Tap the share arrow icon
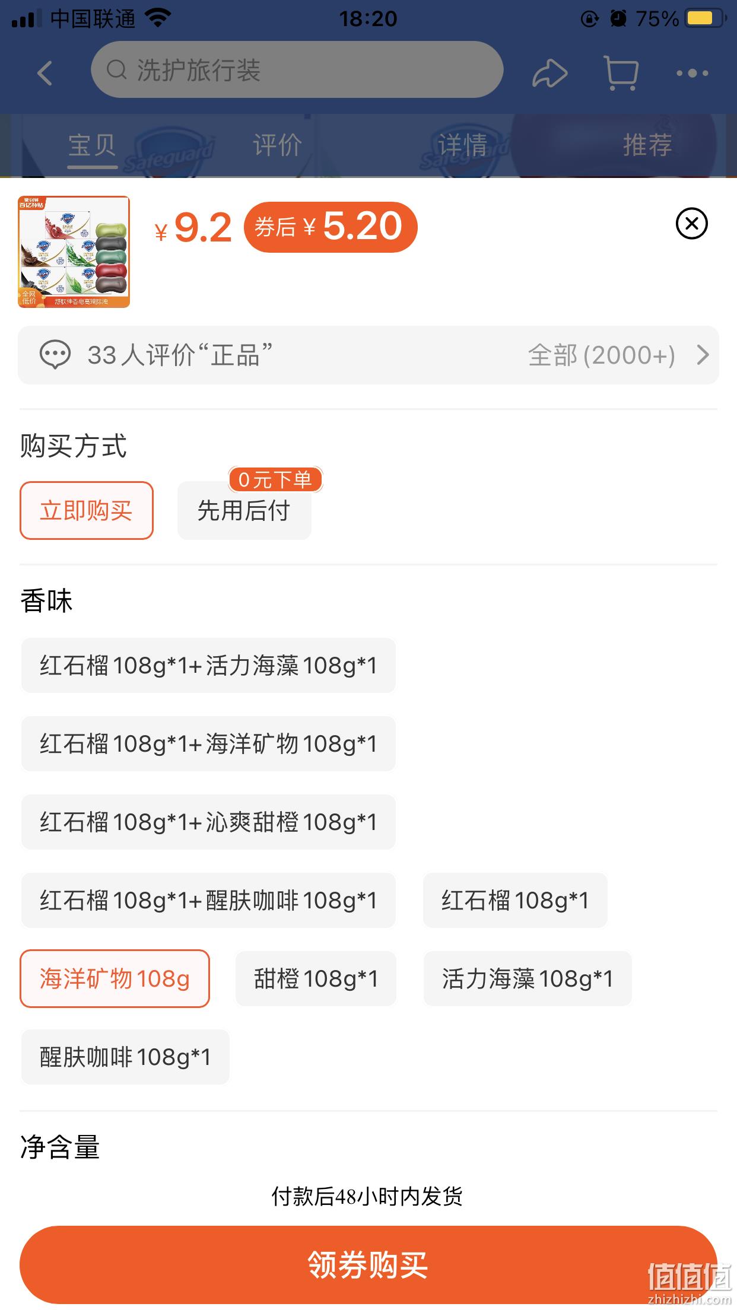The image size is (737, 1310). (x=549, y=73)
